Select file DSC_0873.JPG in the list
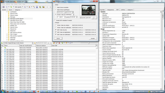This screenshot has width=165, height=93. [10, 51]
